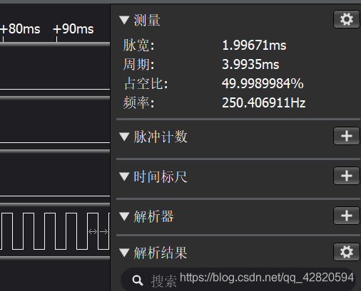Select the 脉宽 value 1.99671ms
Image resolution: width=361 pixels, height=291 pixels.
[254, 45]
